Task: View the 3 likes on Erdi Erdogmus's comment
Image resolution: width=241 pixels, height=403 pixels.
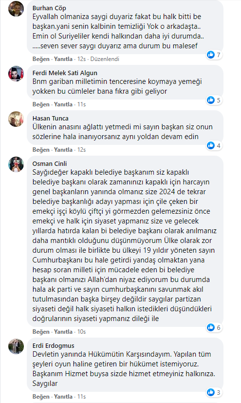Action: tap(214, 392)
